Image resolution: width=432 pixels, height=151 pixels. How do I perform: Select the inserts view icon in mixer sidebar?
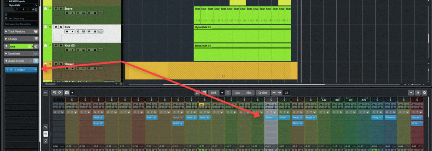coord(46,134)
